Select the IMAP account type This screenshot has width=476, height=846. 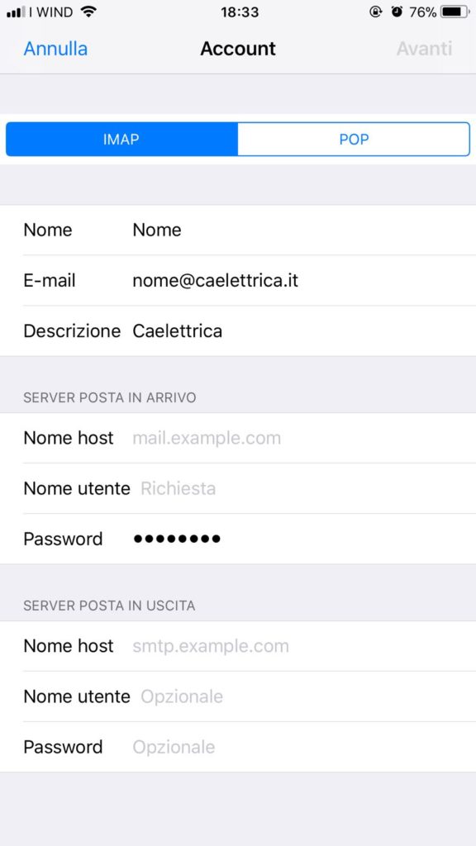pyautogui.click(x=121, y=139)
